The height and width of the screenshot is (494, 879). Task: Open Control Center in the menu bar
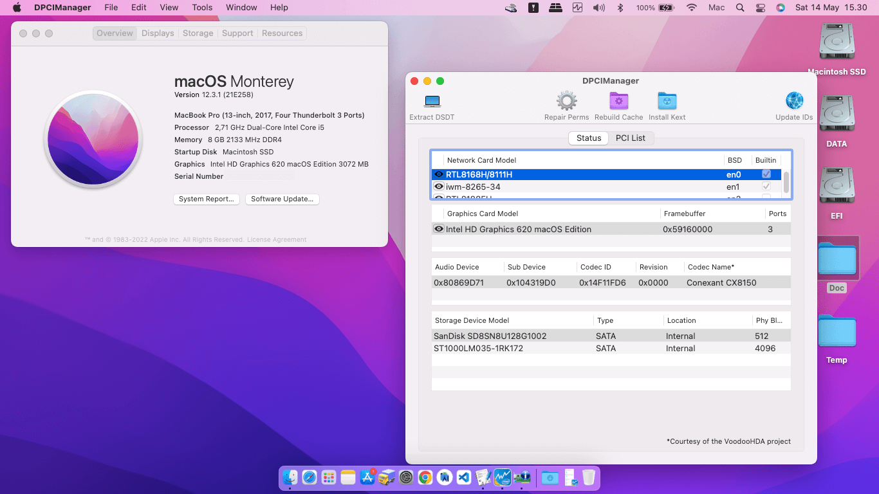pyautogui.click(x=761, y=8)
